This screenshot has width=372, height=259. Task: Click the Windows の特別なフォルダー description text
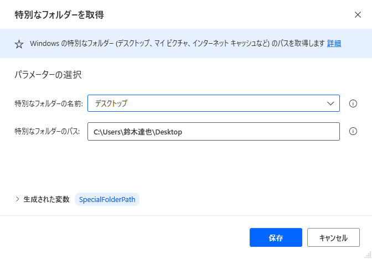click(177, 44)
